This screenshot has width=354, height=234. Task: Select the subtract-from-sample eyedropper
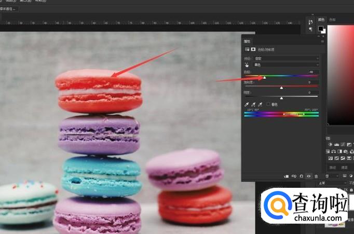pos(260,104)
